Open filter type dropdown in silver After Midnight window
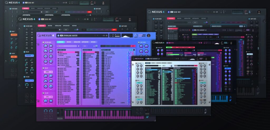Viewport: 270px width, 130px height. click(140, 99)
